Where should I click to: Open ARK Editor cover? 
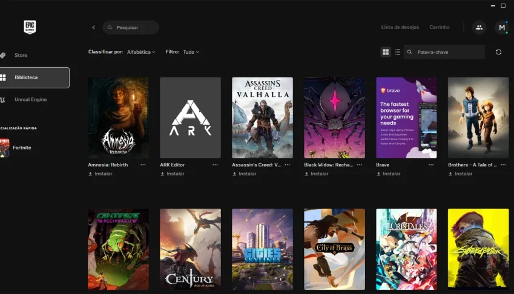pyautogui.click(x=190, y=117)
